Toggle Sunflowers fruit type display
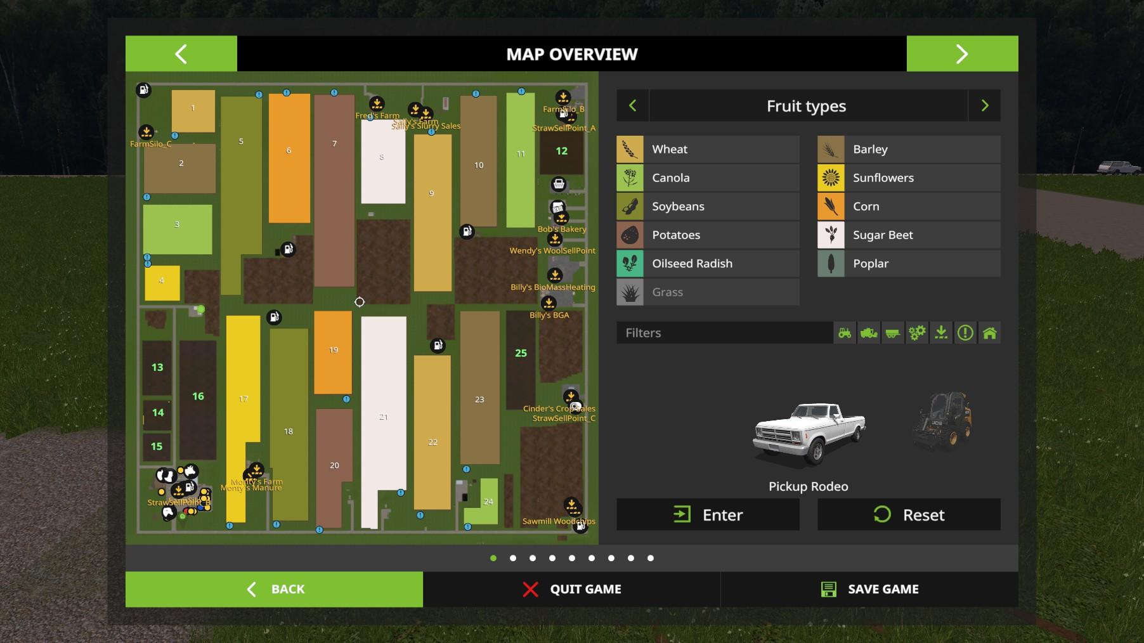This screenshot has width=1144, height=643. (x=908, y=178)
